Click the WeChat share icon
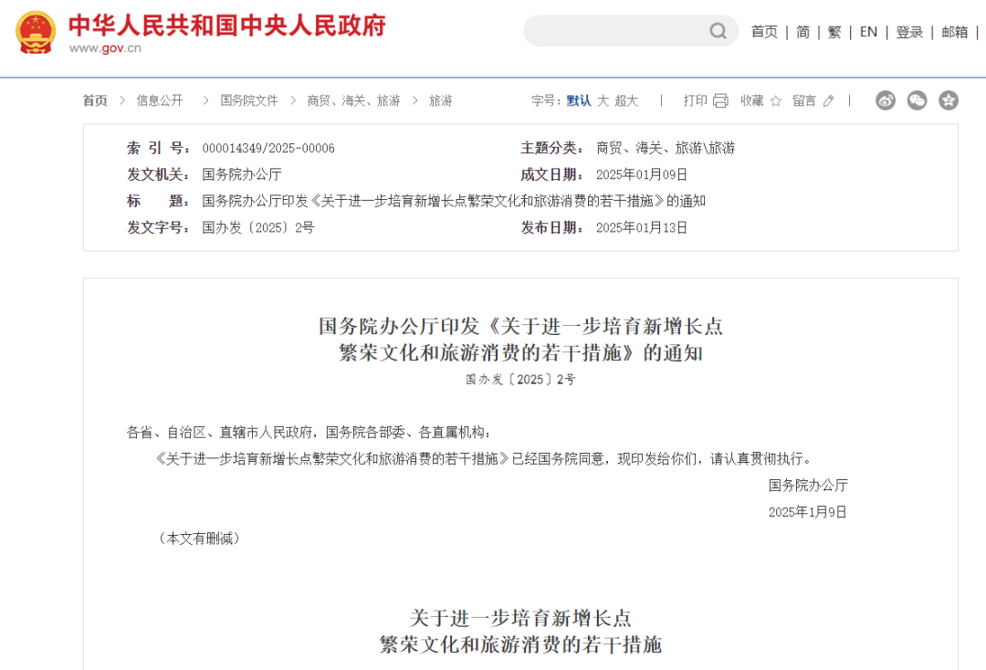Screen dimensions: 986x670 [x=916, y=100]
